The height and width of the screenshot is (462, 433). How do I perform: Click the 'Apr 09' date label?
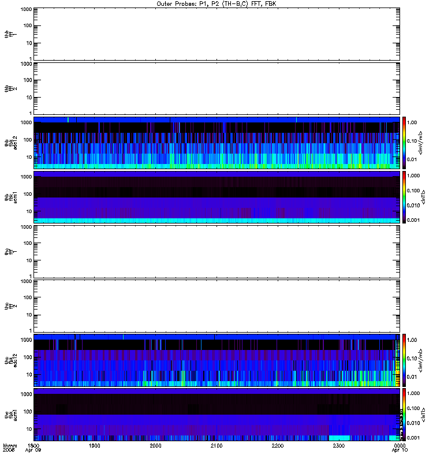click(33, 450)
